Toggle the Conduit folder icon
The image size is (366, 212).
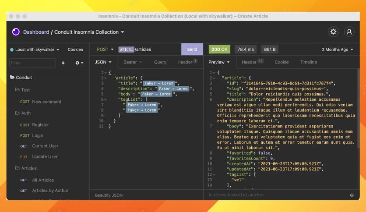(x=12, y=77)
